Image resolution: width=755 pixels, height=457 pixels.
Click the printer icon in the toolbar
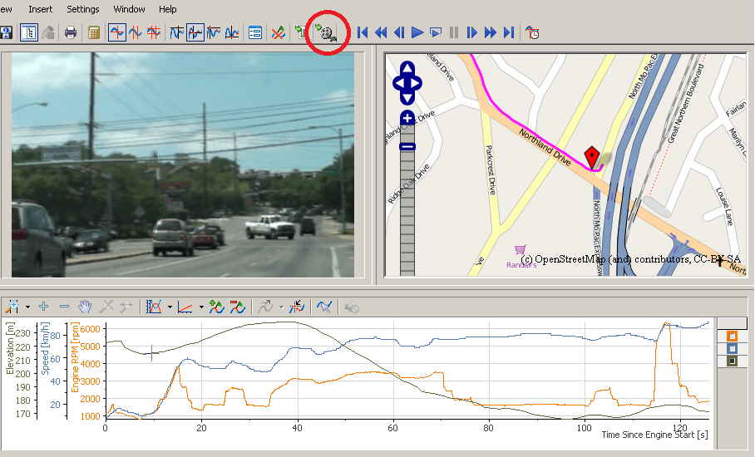tap(71, 33)
